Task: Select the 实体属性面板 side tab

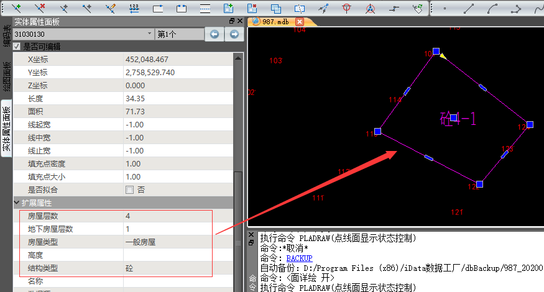Action: [x=6, y=129]
